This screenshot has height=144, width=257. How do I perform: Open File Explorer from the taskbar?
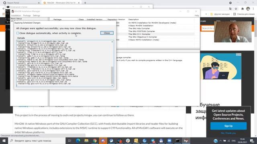coord(86,140)
